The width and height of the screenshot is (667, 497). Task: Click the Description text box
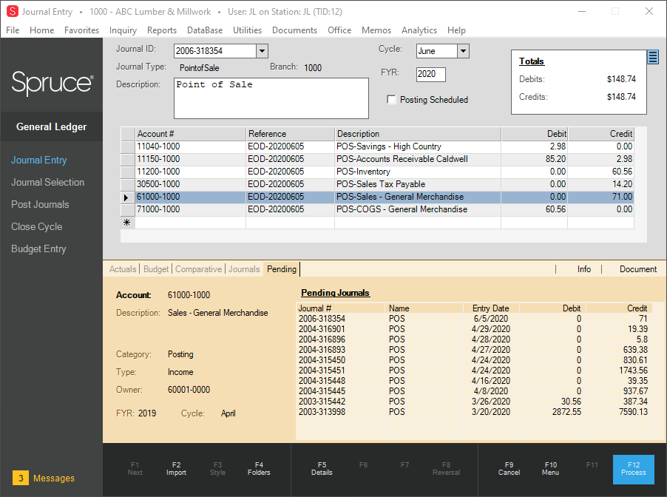(271, 98)
